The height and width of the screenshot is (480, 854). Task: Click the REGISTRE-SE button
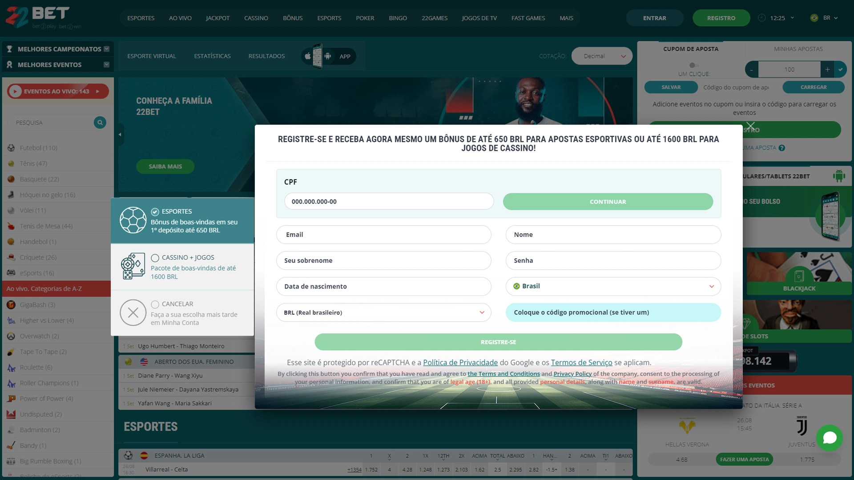(x=498, y=342)
